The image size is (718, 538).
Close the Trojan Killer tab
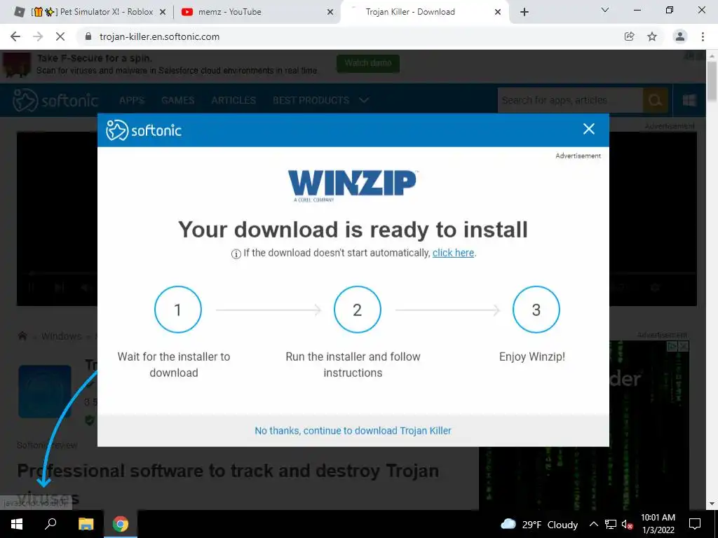coord(498,13)
